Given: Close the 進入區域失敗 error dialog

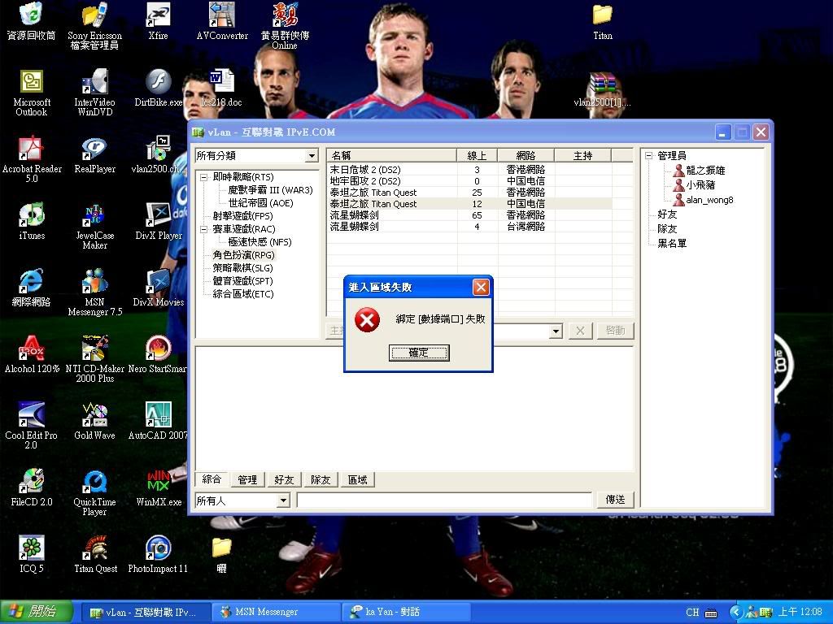Looking at the screenshot, I should pyautogui.click(x=481, y=287).
